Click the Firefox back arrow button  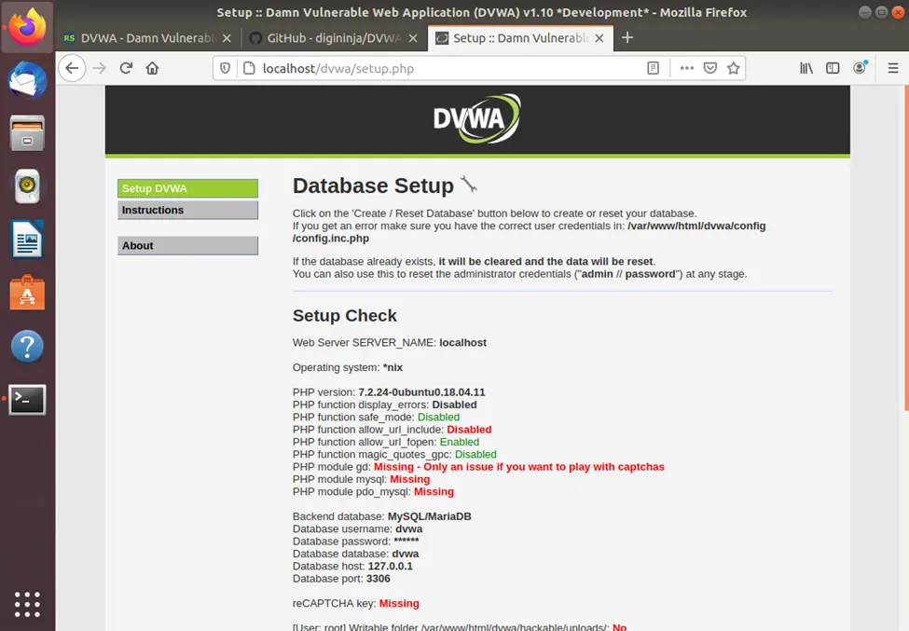72,68
